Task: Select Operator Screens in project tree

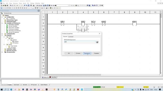Action: coord(11,51)
